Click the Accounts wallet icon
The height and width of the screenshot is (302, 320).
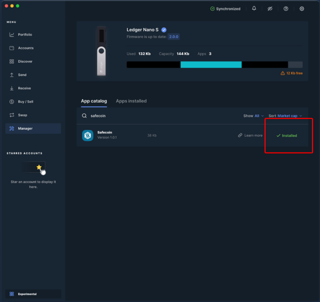(12, 48)
